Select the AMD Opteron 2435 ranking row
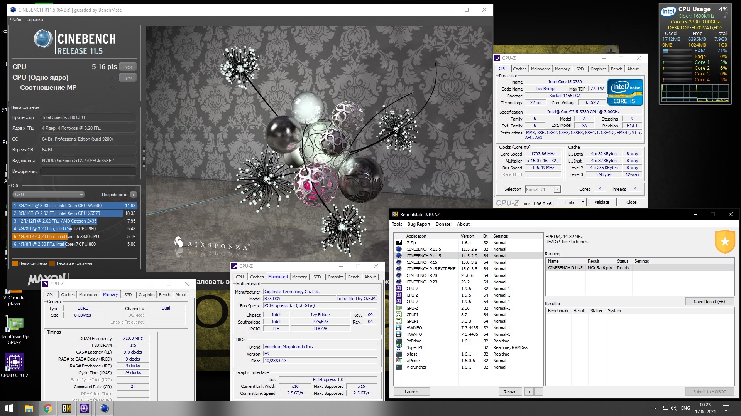The width and height of the screenshot is (741, 416). pos(74,221)
